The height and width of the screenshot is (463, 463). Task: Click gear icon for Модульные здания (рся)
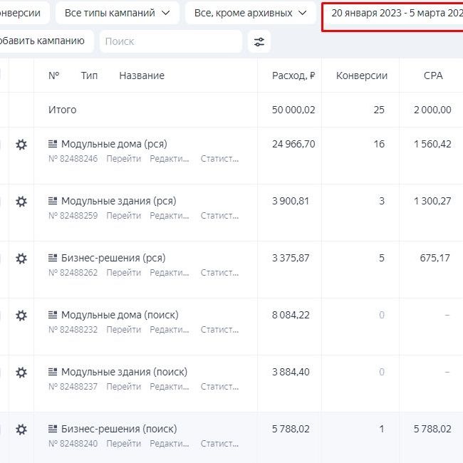tap(21, 202)
